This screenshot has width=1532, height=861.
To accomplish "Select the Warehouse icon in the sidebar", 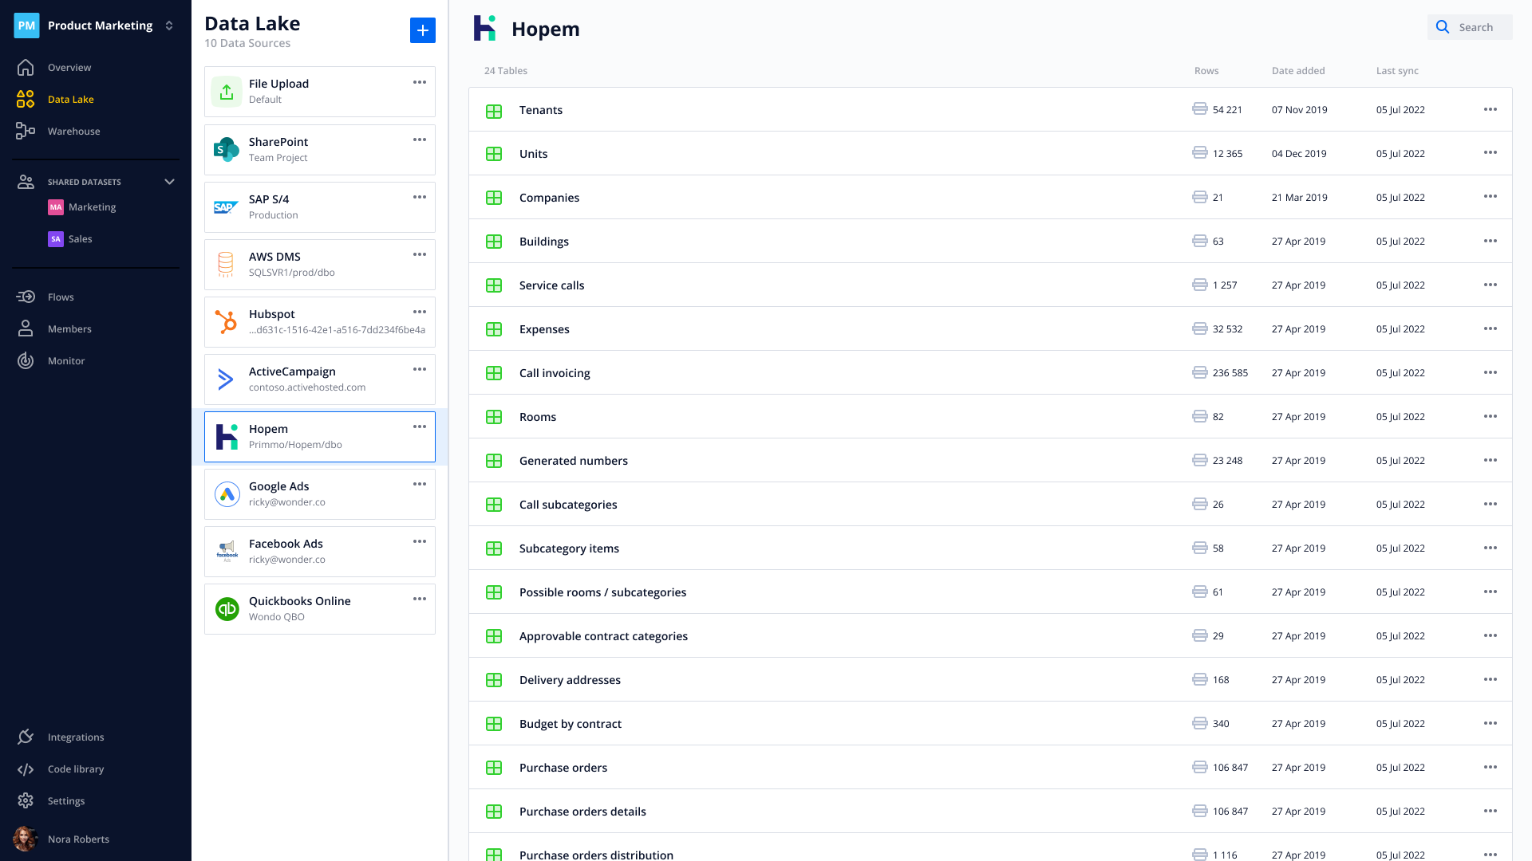I will point(25,131).
